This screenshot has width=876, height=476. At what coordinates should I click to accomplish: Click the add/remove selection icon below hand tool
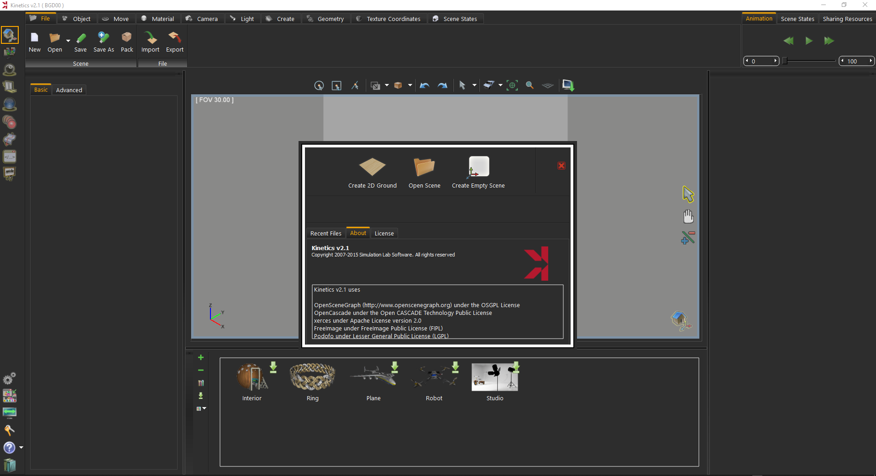pyautogui.click(x=688, y=238)
